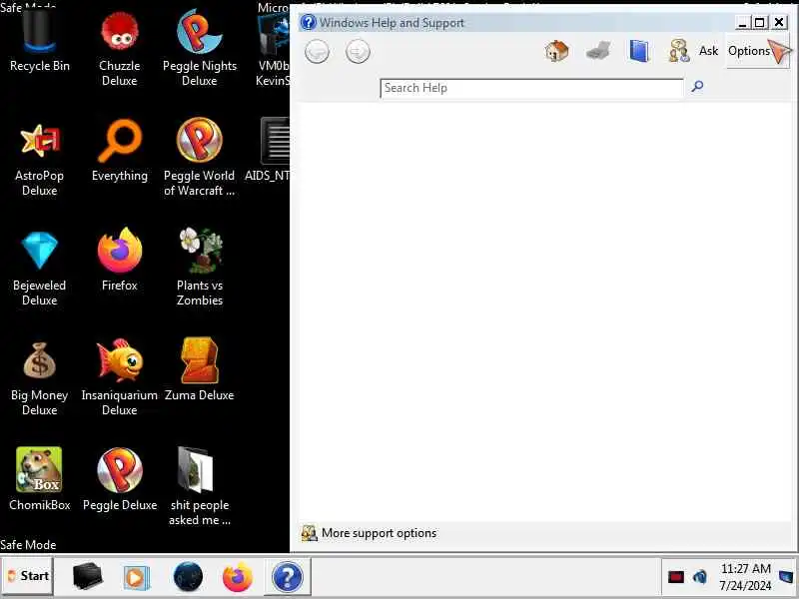The height and width of the screenshot is (599, 799).
Task: Open the Start menu
Action: [27, 576]
